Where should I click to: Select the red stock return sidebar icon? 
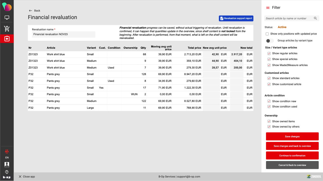(7, 39)
